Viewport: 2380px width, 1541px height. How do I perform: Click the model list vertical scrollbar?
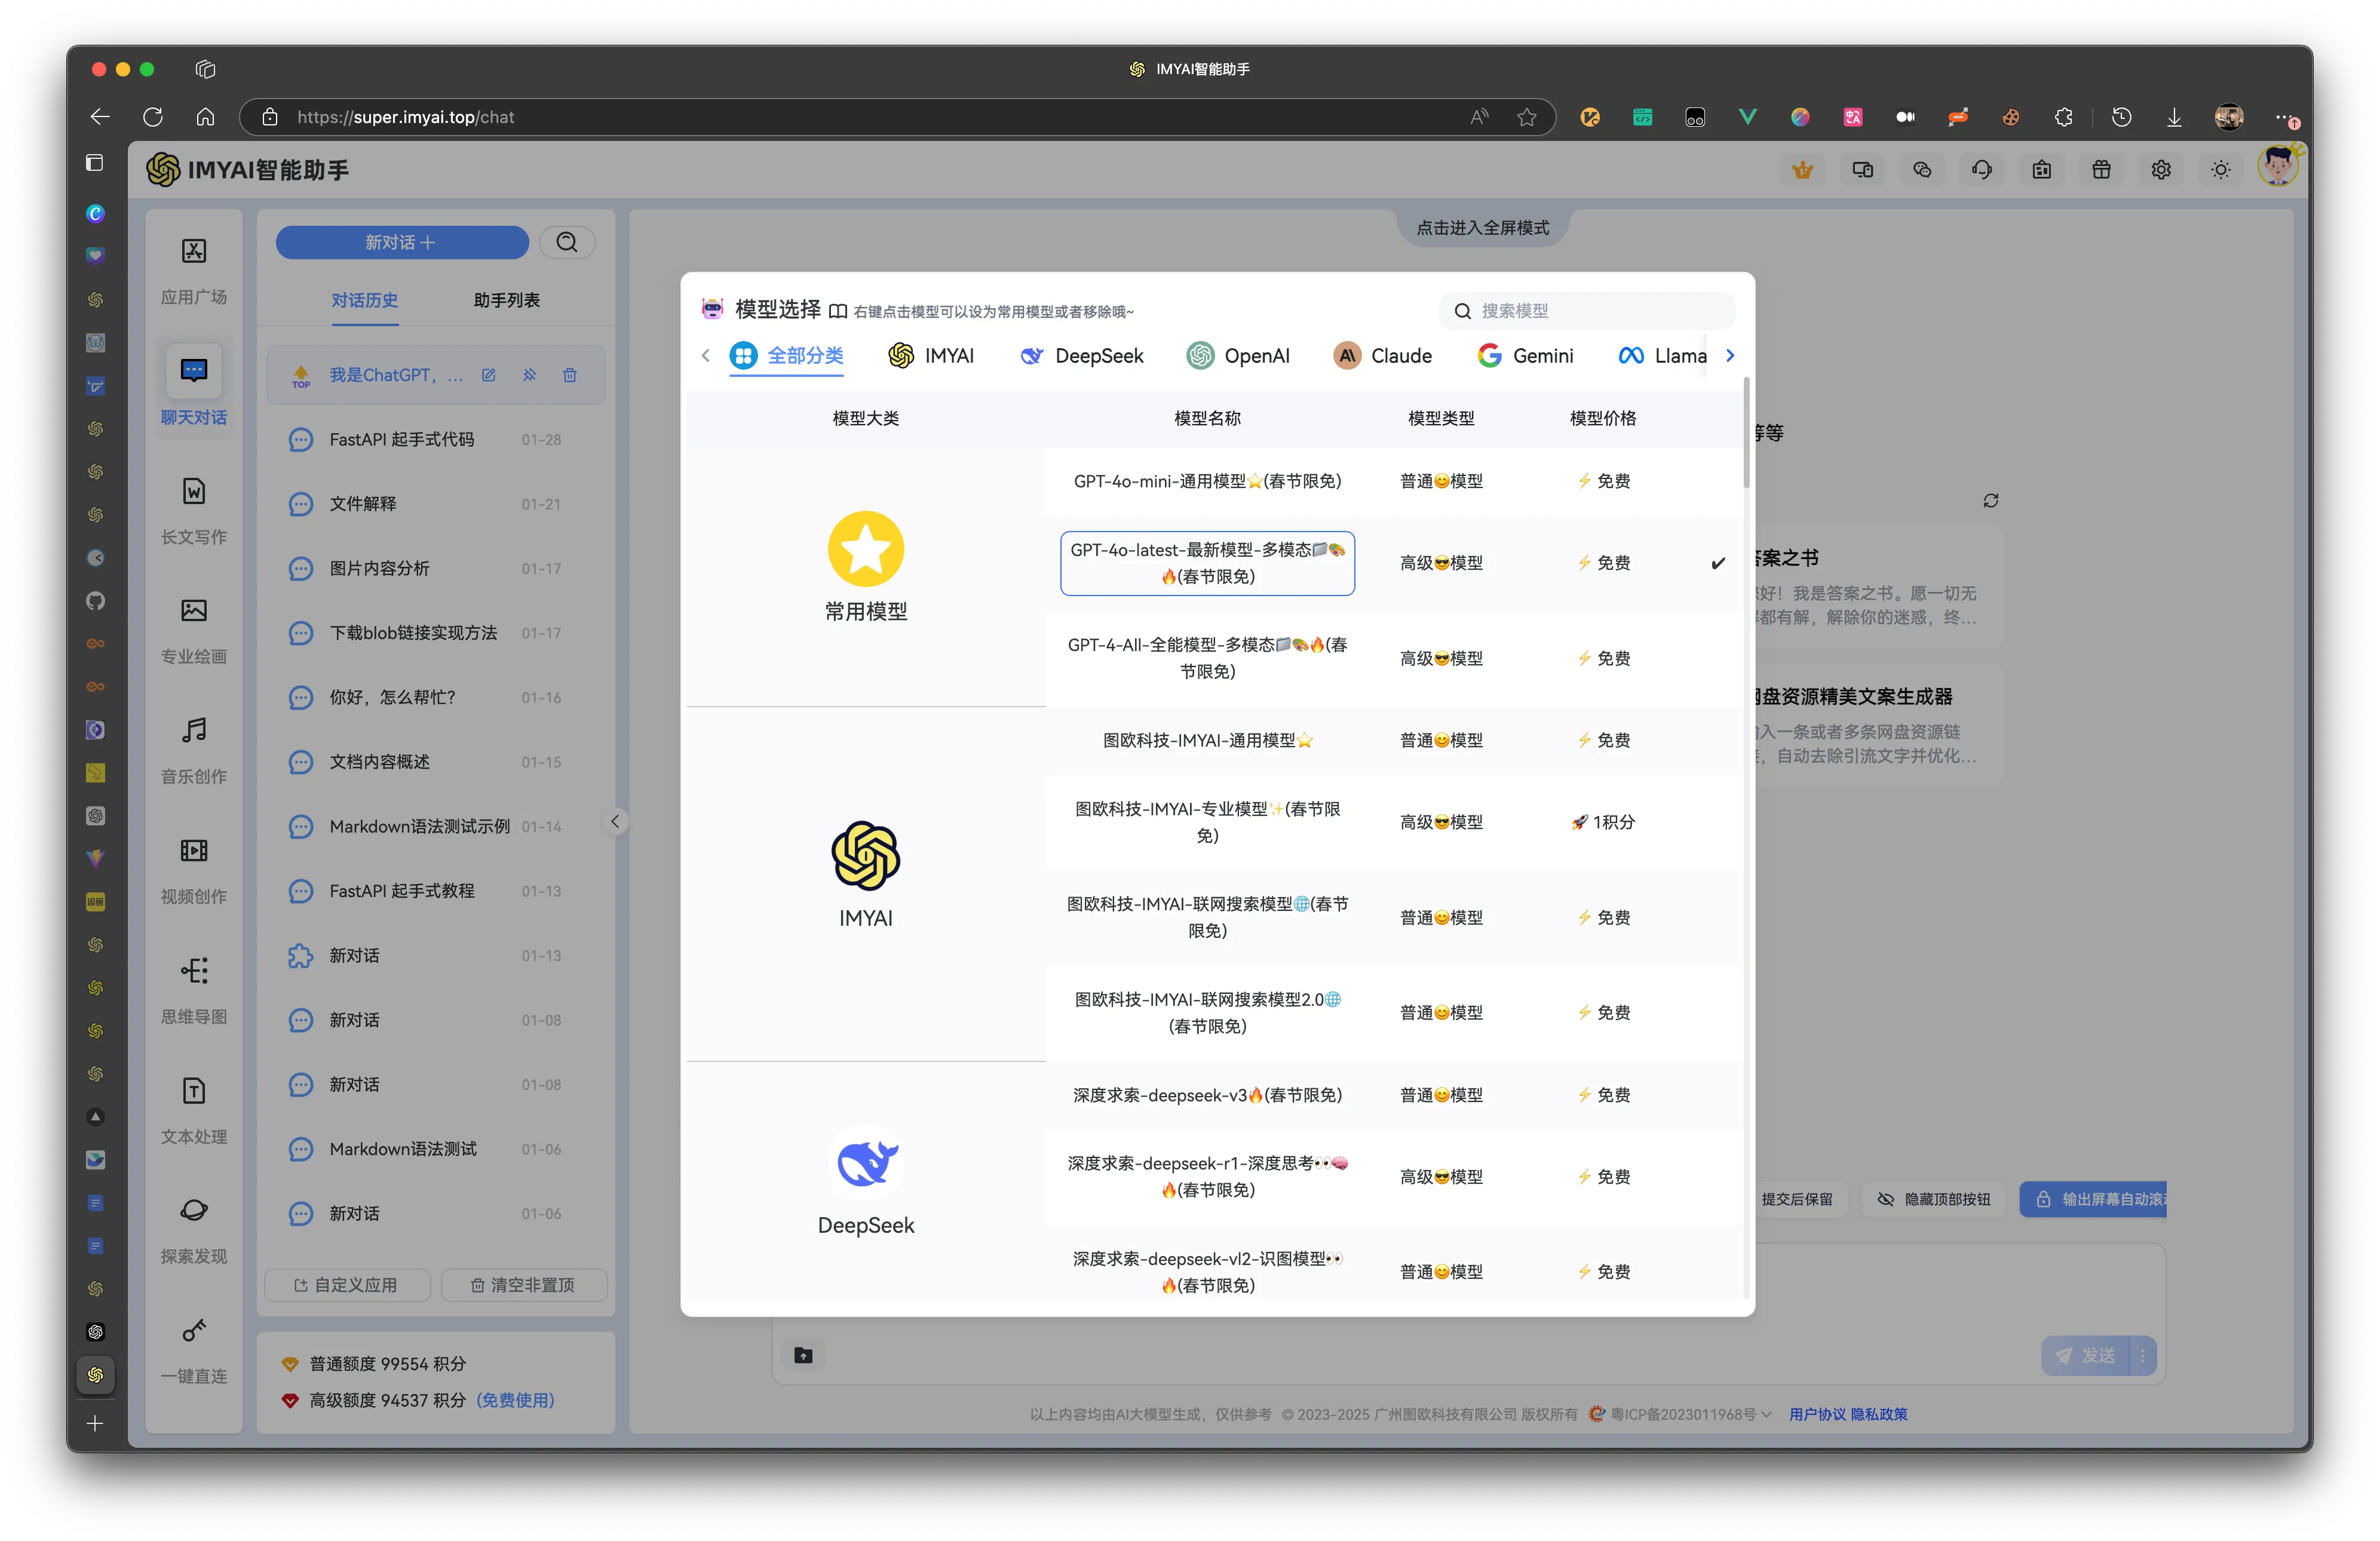click(1747, 433)
